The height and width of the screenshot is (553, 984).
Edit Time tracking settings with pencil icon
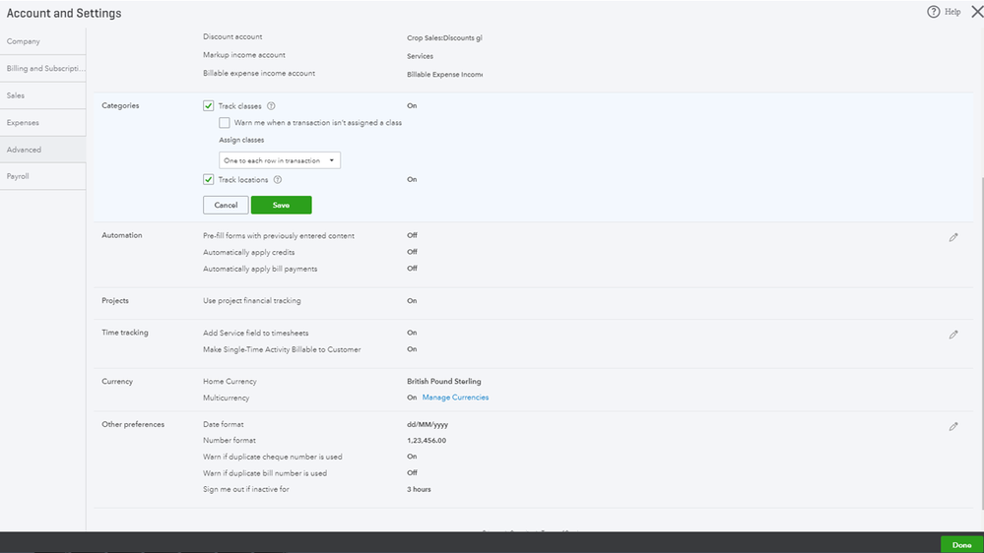tap(953, 335)
